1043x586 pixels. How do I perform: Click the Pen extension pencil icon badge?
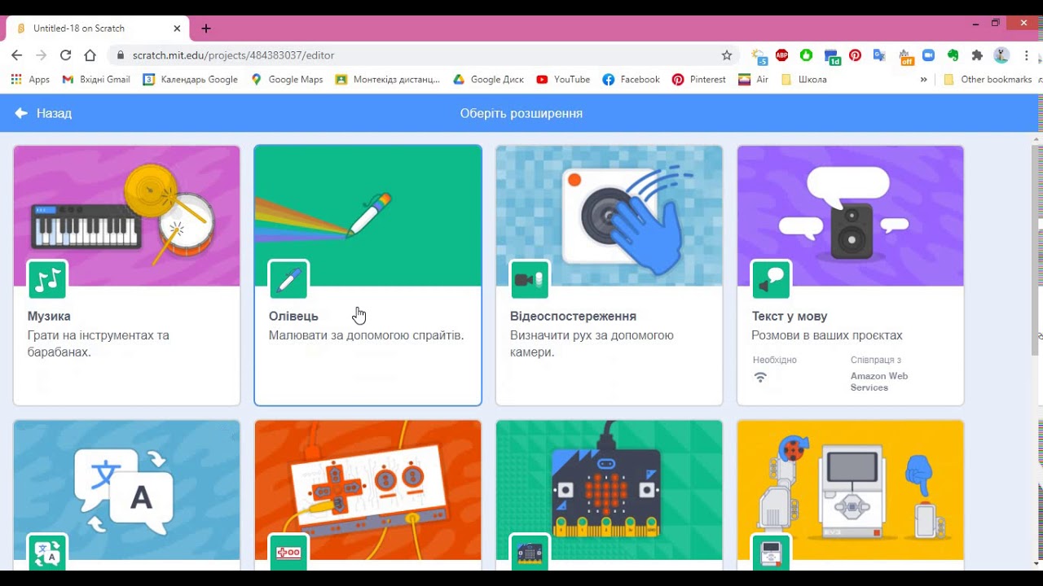point(288,280)
